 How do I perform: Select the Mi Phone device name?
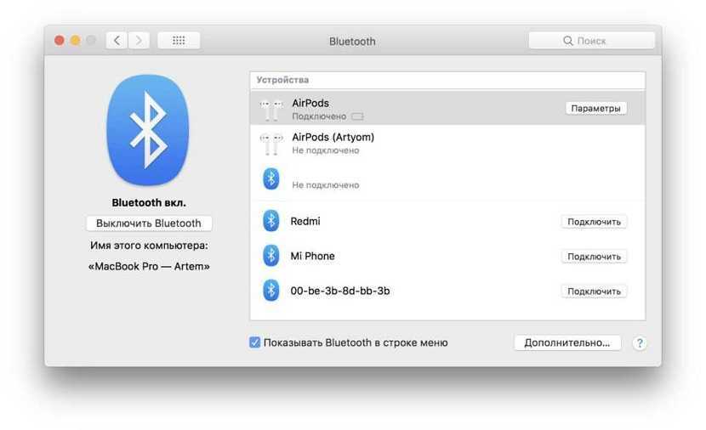[x=312, y=256]
